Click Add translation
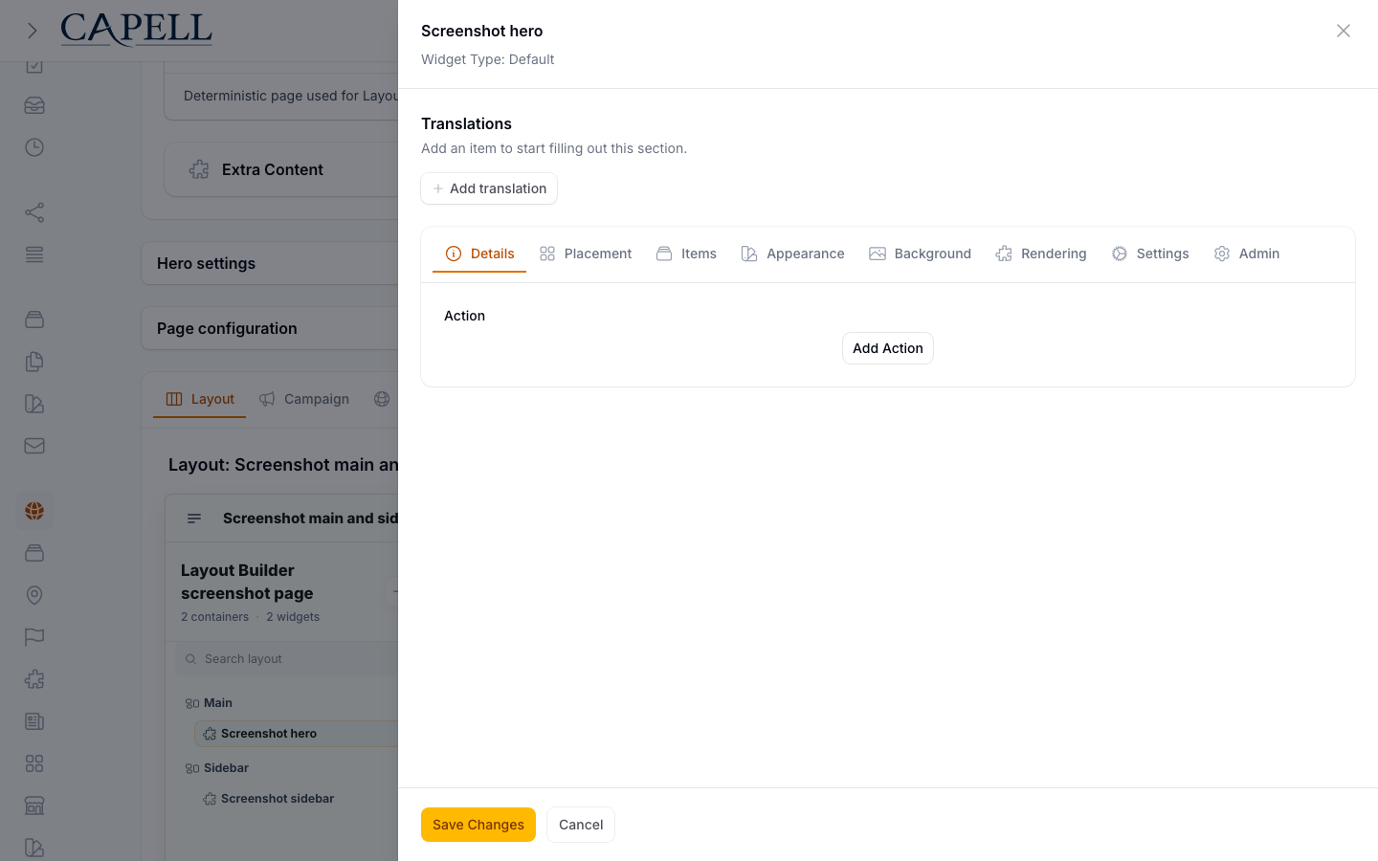 click(x=489, y=188)
